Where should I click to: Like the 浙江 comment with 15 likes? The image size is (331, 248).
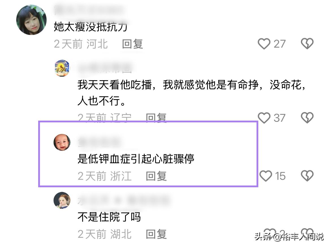(265, 176)
